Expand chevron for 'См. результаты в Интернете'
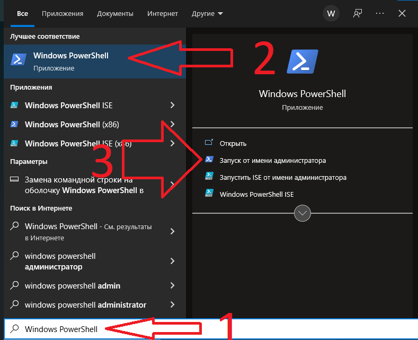The width and height of the screenshot is (418, 340). pyautogui.click(x=173, y=231)
